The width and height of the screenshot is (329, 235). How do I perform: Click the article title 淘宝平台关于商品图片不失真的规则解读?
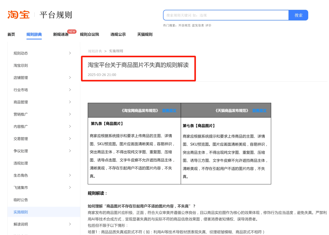[x=138, y=65]
